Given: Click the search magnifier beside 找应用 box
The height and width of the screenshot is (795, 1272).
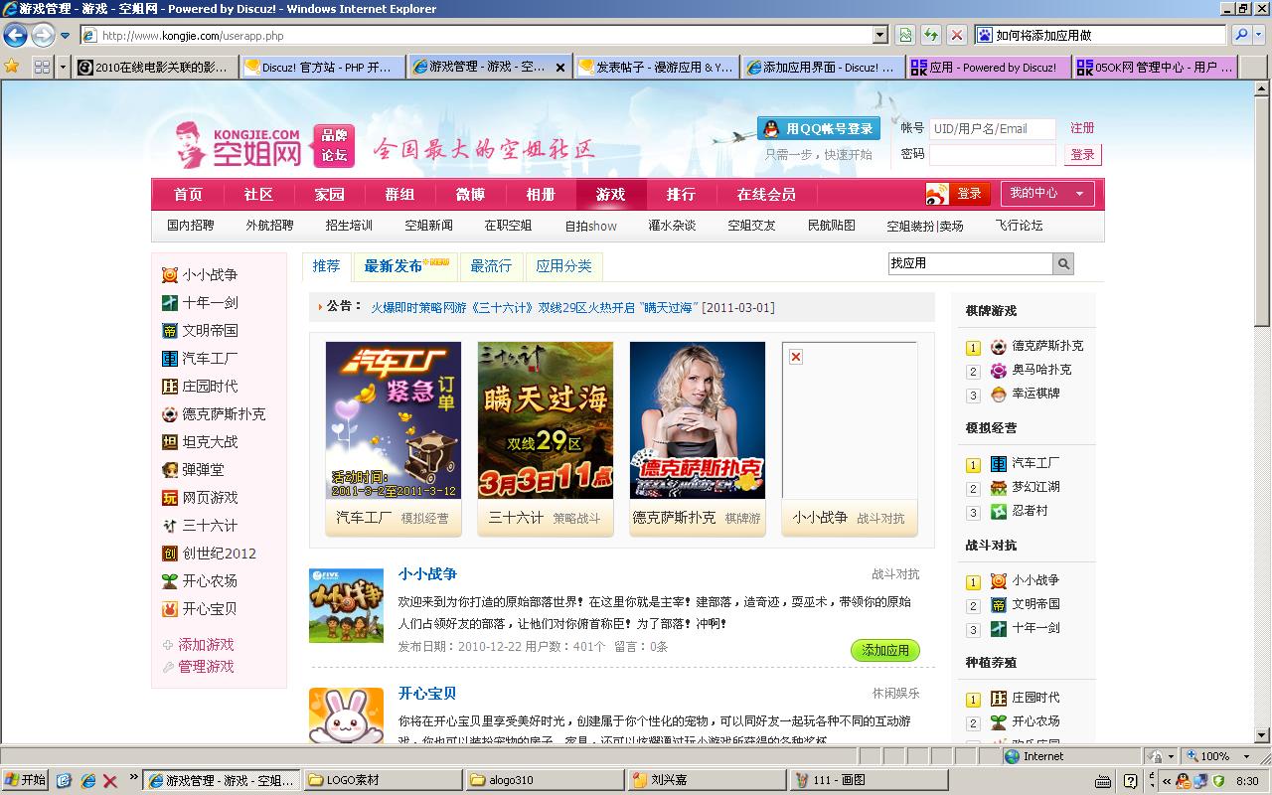Looking at the screenshot, I should [x=1063, y=263].
